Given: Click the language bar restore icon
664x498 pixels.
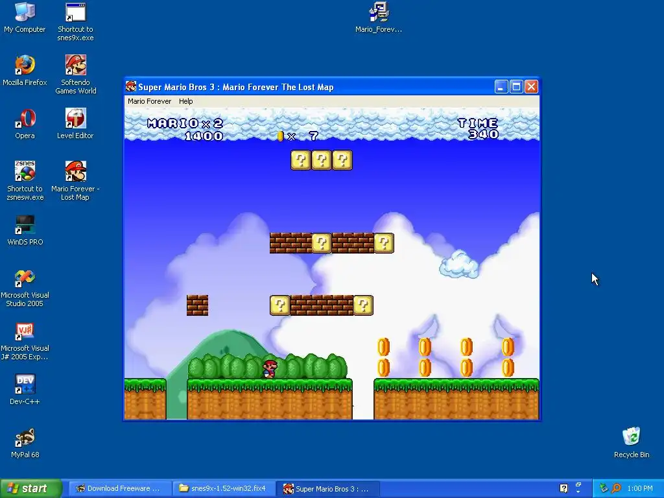Looking at the screenshot, I should (578, 484).
